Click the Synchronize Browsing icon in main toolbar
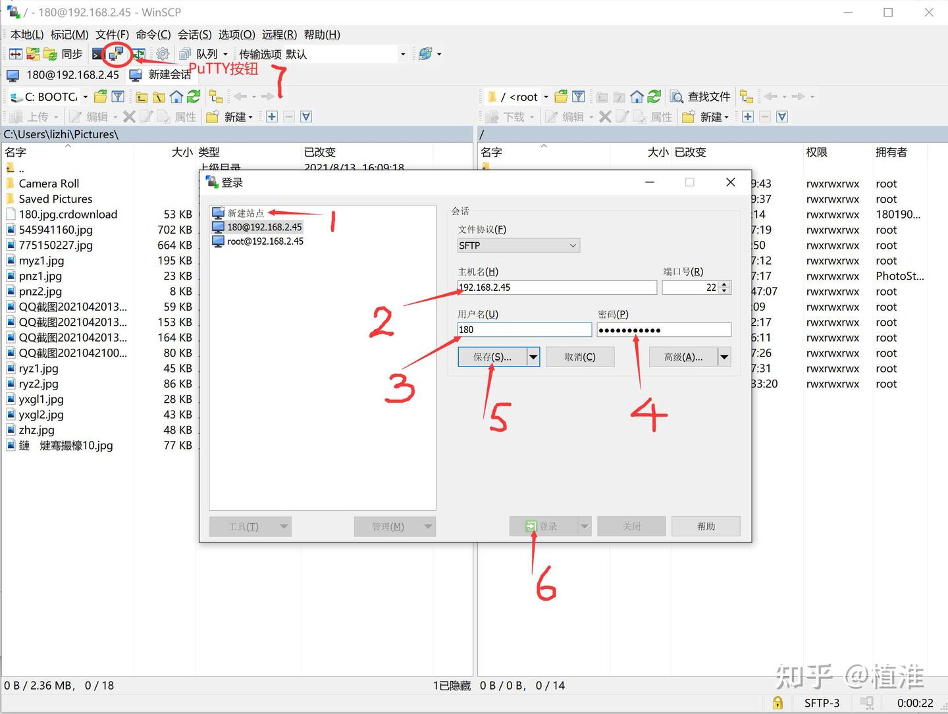 point(33,54)
